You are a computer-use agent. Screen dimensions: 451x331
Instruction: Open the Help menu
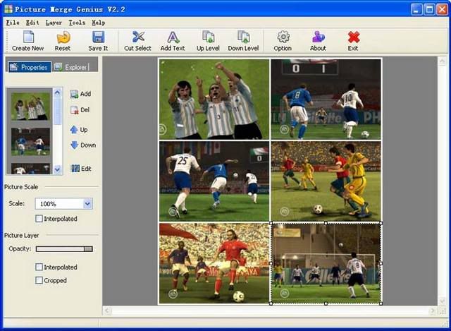(99, 23)
